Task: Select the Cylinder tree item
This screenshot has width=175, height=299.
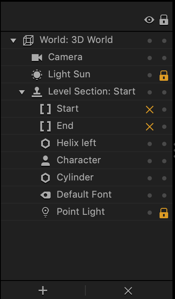Action: pos(87,177)
